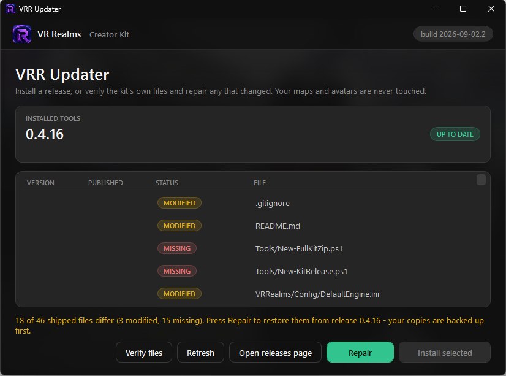Select VRRealms/Config/DefaultEngine.ini file entry

click(249, 294)
